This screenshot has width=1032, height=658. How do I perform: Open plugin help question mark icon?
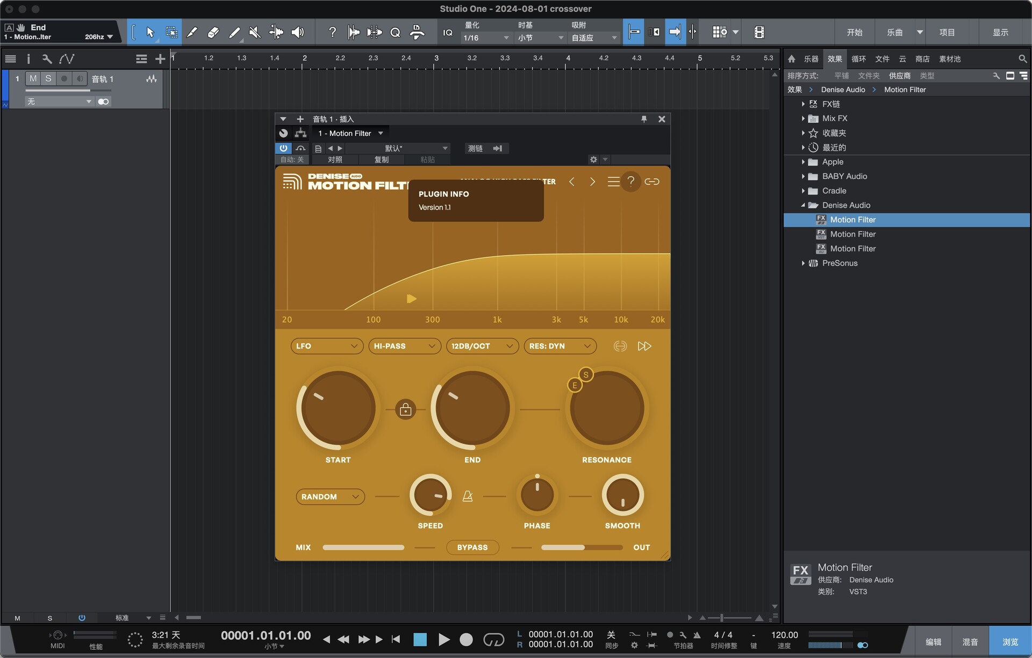click(631, 182)
